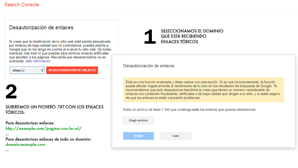Image resolution: width=298 pixels, height=168 pixels.
Task: Open the Search Console logo link
Action: coord(22,4)
